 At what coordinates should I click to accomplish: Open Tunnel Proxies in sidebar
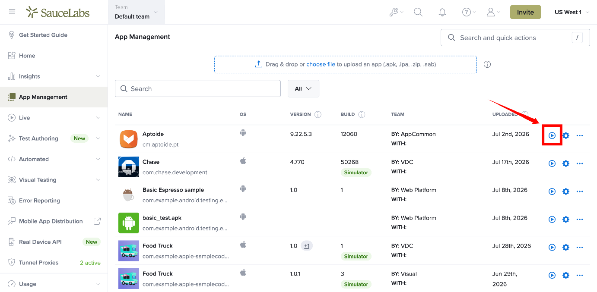54,263
